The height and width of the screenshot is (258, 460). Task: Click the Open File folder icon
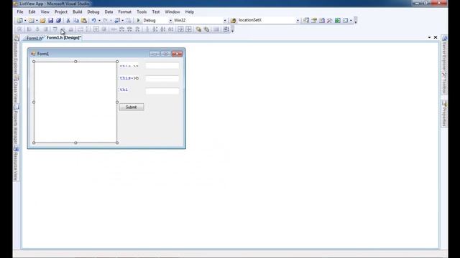(43, 21)
